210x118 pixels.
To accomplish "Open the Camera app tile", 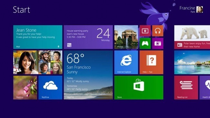I will click(158, 44).
